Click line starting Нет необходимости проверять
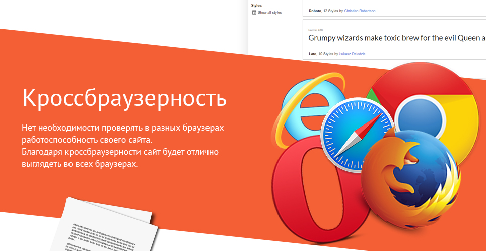This screenshot has width=486, height=251. click(122, 128)
